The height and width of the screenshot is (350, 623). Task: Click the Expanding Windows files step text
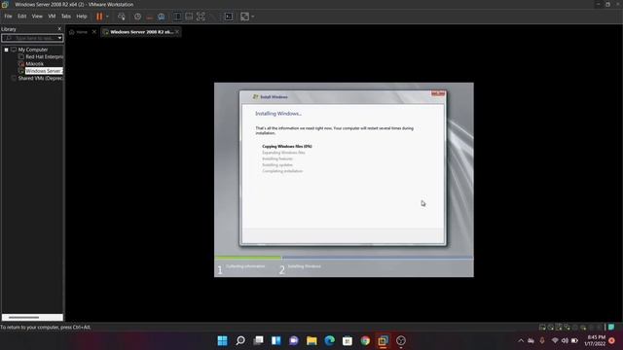pos(283,153)
